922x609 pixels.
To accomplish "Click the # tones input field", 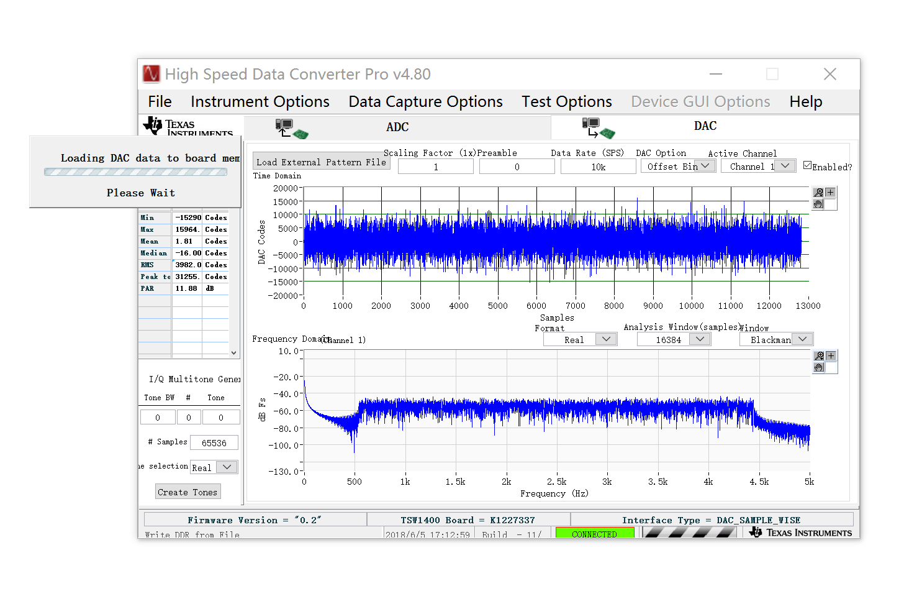I will [x=189, y=418].
